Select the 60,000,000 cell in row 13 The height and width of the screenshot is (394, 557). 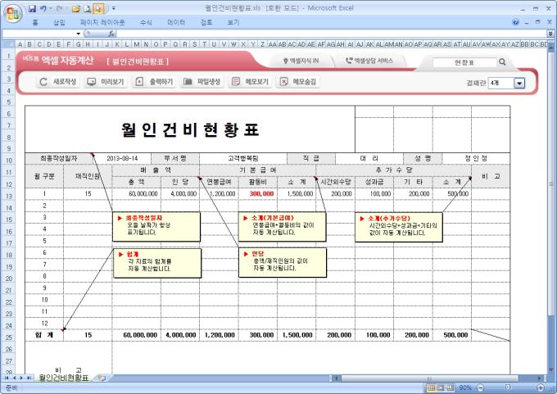(137, 193)
